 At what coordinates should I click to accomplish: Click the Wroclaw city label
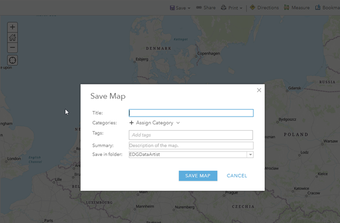click(x=272, y=168)
